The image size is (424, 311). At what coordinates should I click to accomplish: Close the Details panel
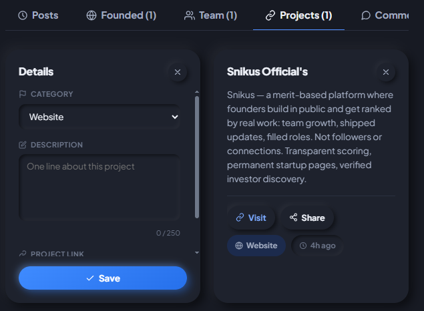(178, 72)
